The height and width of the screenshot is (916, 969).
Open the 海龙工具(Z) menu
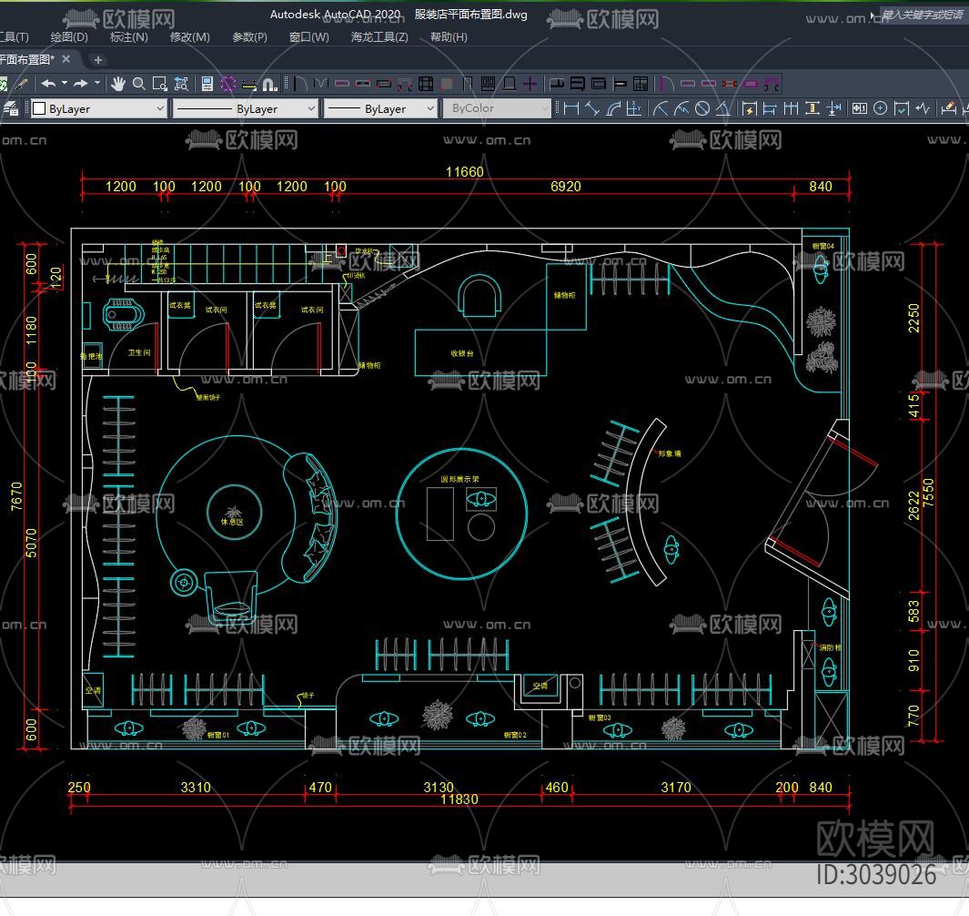pos(380,37)
